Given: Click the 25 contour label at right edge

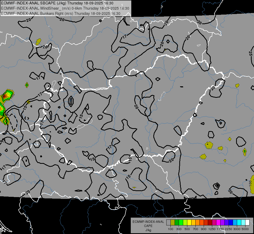Looking at the screenshot, I should pyautogui.click(x=251, y=53).
